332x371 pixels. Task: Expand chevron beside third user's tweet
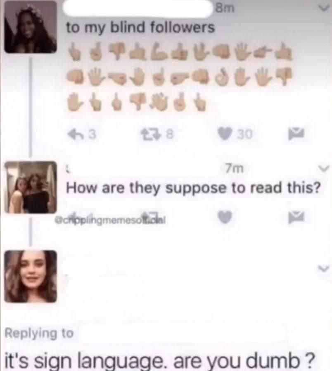(x=324, y=268)
